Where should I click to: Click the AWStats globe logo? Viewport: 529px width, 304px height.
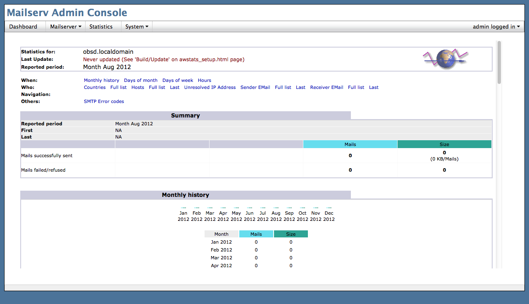coord(446,59)
